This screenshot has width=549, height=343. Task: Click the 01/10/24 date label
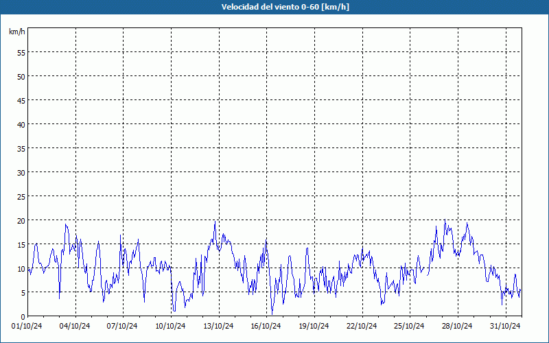pos(27,327)
